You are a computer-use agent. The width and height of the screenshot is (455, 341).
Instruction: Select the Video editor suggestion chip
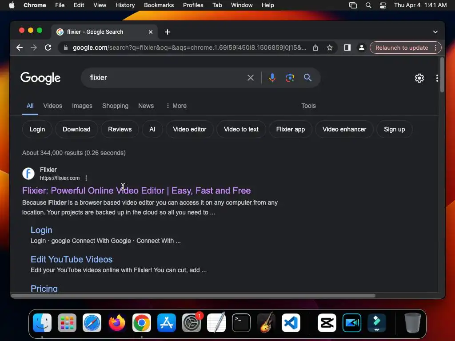(x=189, y=129)
